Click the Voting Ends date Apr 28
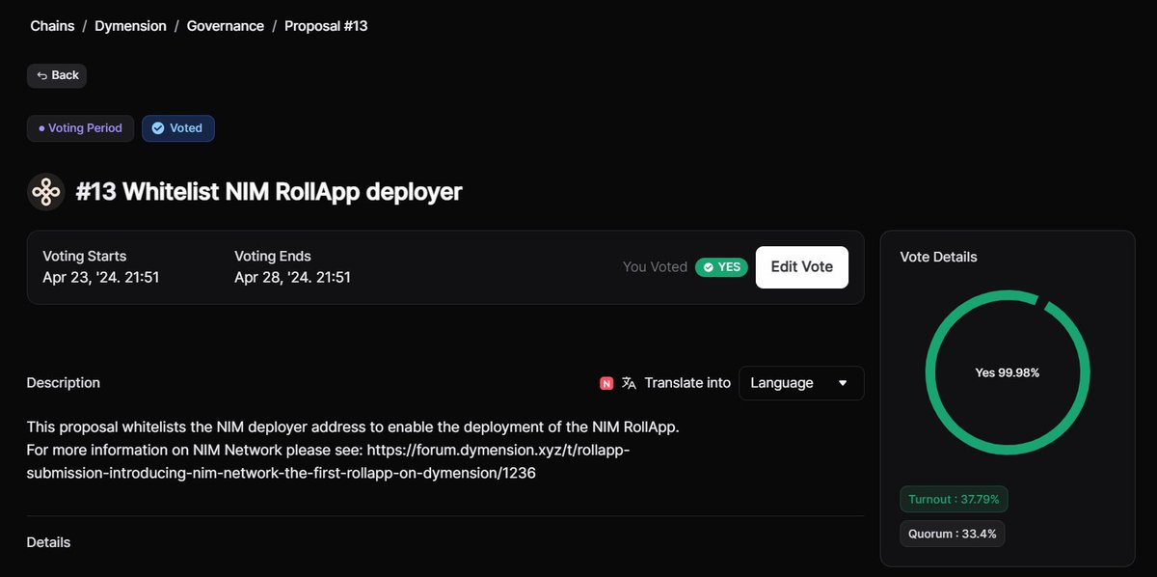This screenshot has width=1157, height=577. [x=292, y=278]
